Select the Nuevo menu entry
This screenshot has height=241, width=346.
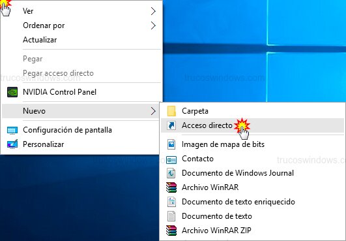pyautogui.click(x=80, y=111)
